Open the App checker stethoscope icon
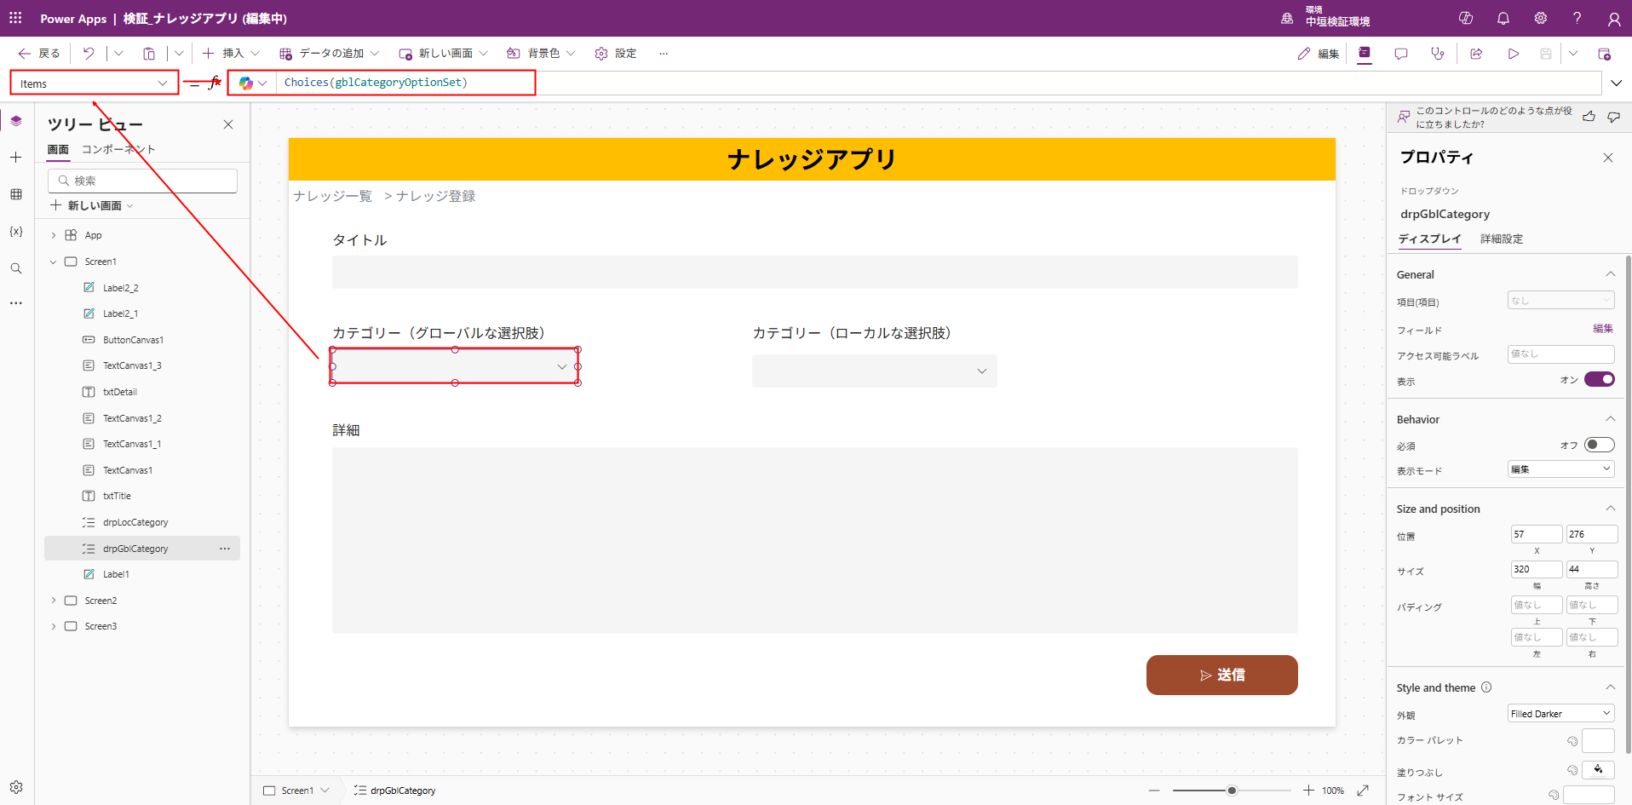The width and height of the screenshot is (1632, 805). point(1438,54)
